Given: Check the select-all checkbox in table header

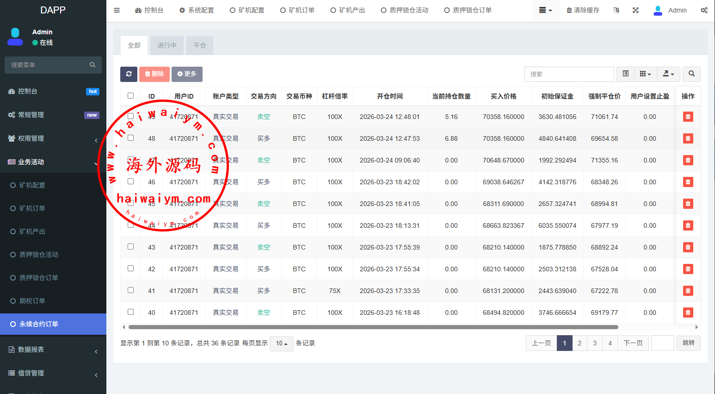Looking at the screenshot, I should [130, 96].
